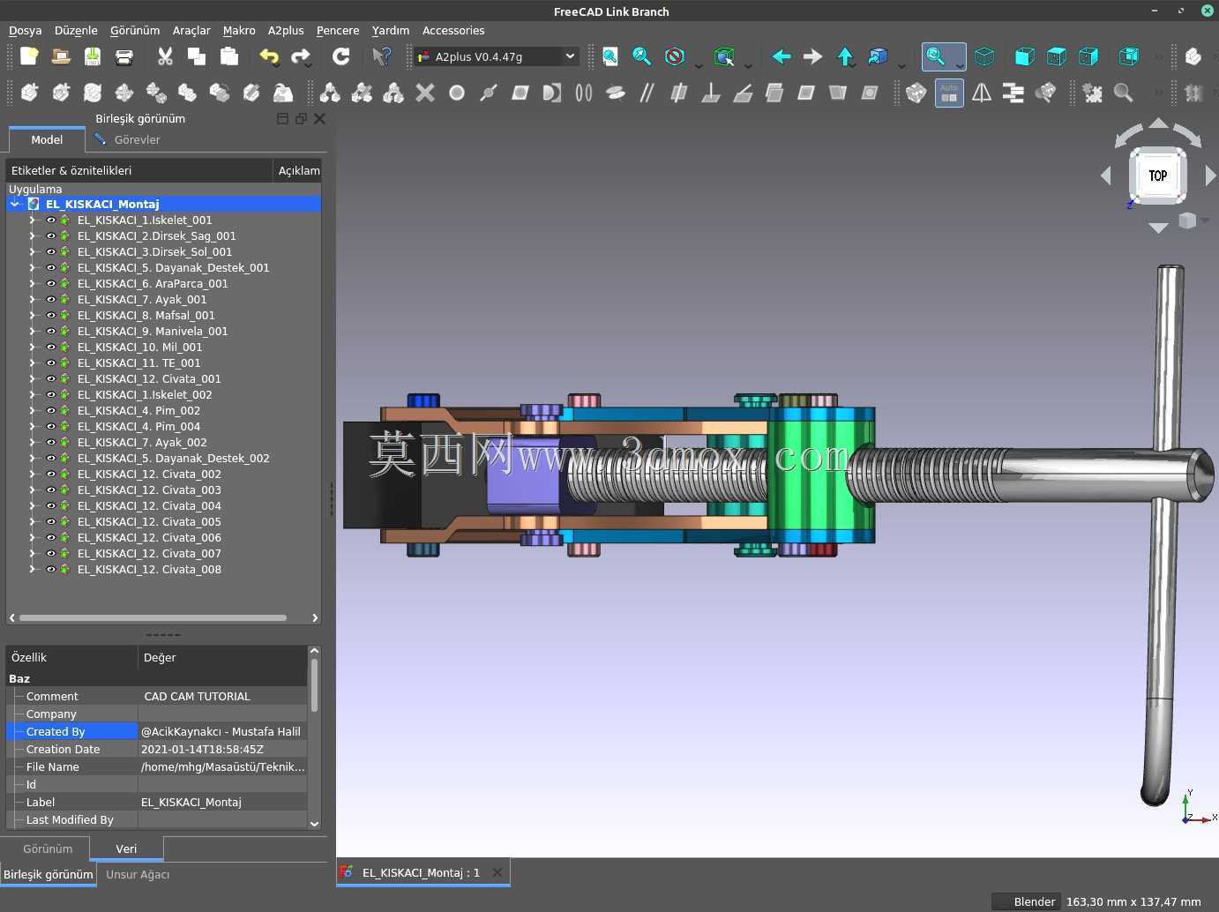Switch to the Görünüm property tab
Image resolution: width=1219 pixels, height=912 pixels.
[48, 849]
